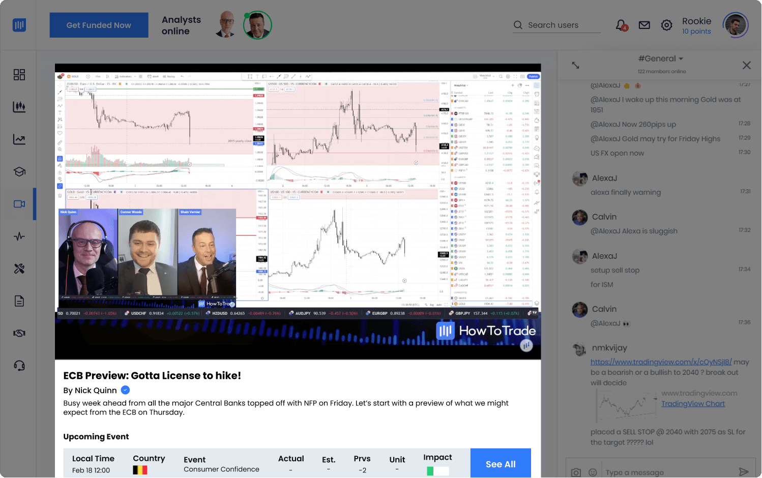
Task: Open the candlestick chart sidebar icon
Action: coord(19,107)
